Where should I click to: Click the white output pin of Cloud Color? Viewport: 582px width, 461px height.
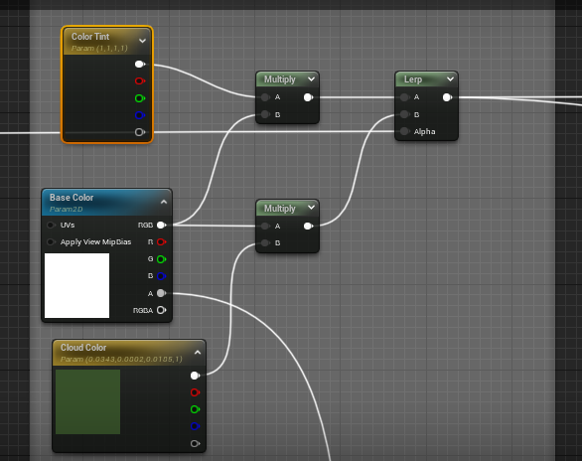pyautogui.click(x=195, y=376)
